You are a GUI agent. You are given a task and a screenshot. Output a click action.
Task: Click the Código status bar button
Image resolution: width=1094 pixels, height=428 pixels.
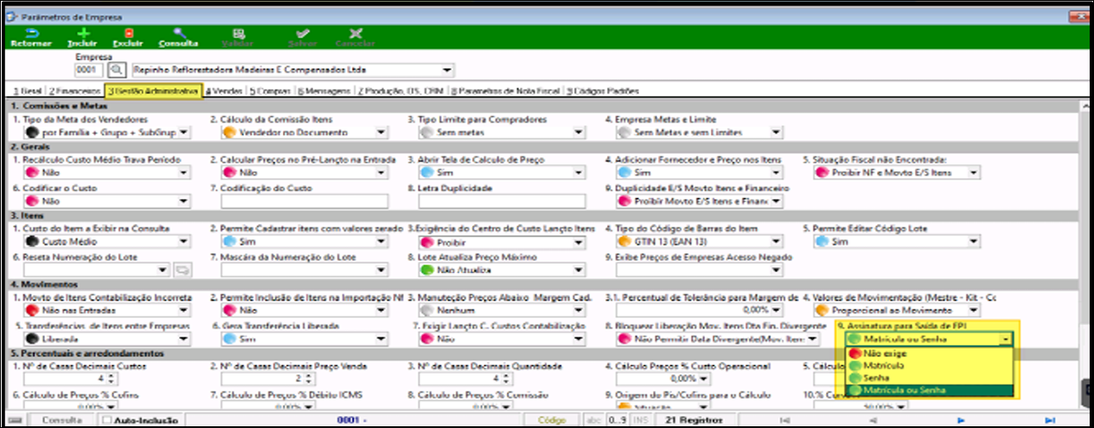(x=551, y=420)
